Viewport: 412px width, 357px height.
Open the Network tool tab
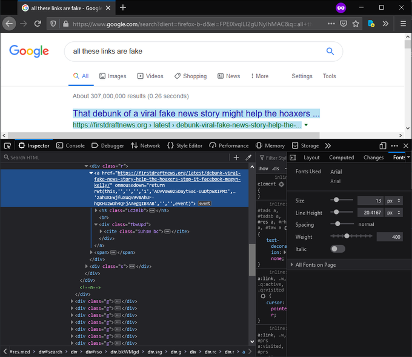click(145, 145)
